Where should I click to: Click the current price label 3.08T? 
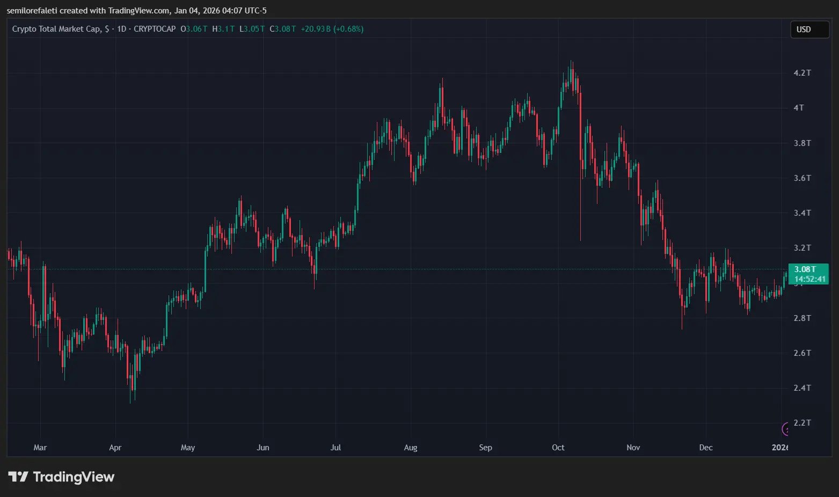[x=805, y=269]
